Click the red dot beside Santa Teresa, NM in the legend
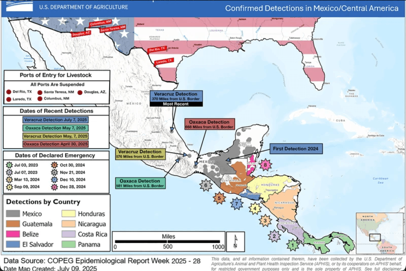The image size is (406, 271). [40, 92]
